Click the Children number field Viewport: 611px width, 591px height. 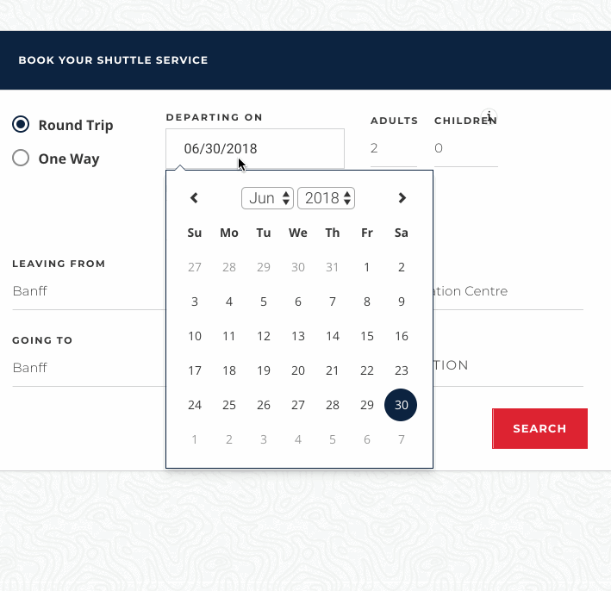click(465, 148)
